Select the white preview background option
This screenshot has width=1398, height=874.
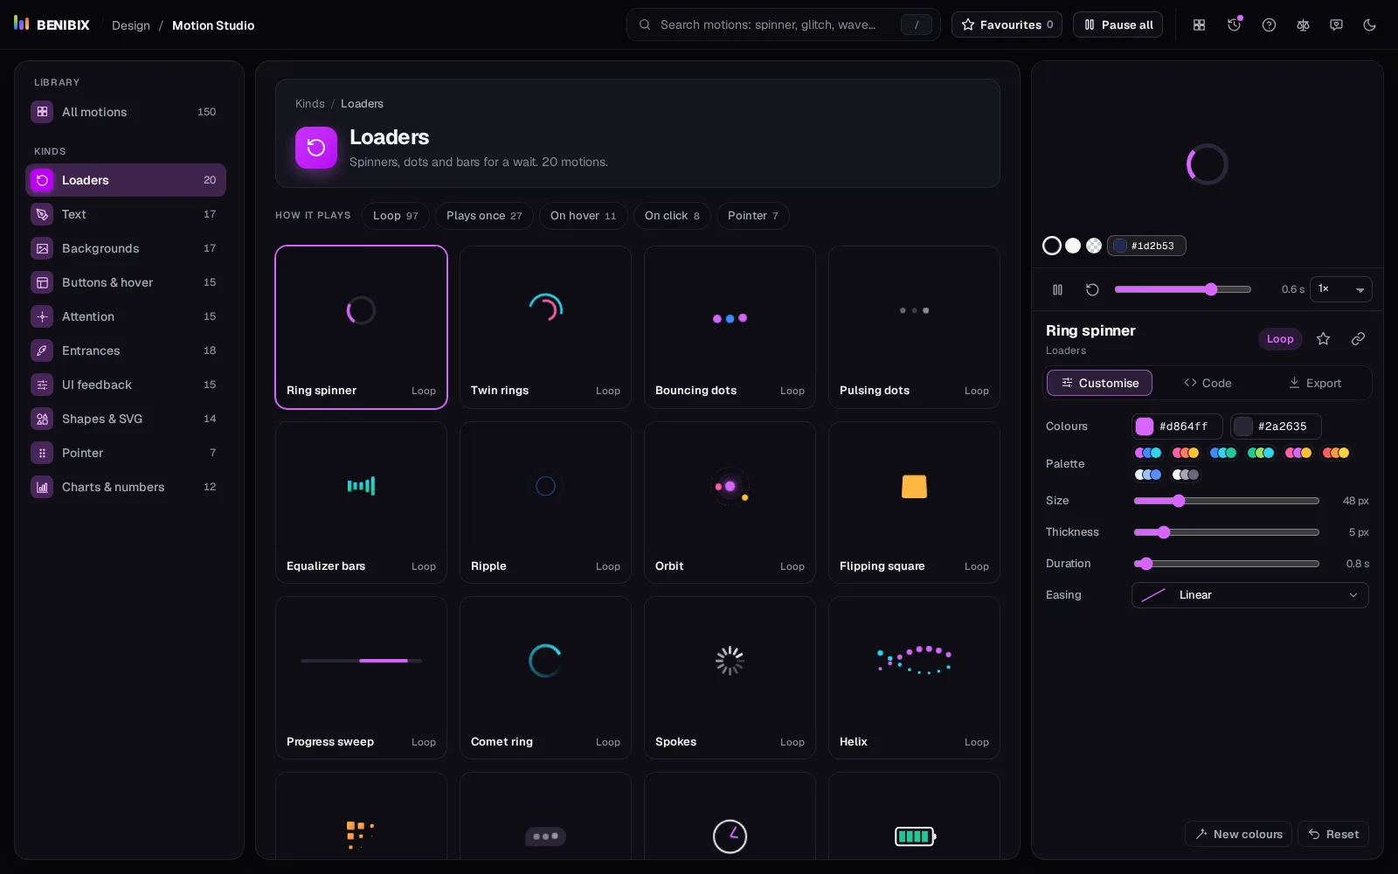click(1073, 246)
